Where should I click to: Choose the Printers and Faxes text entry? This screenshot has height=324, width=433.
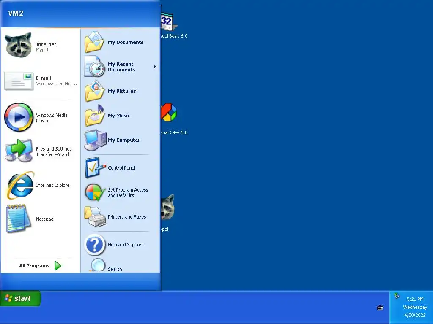(127, 217)
